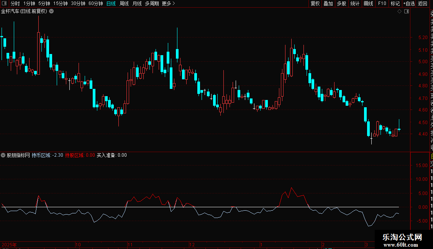433x249 pixels.
Task: Click the 买入准备: 0.00 value
Action: pyautogui.click(x=112, y=155)
